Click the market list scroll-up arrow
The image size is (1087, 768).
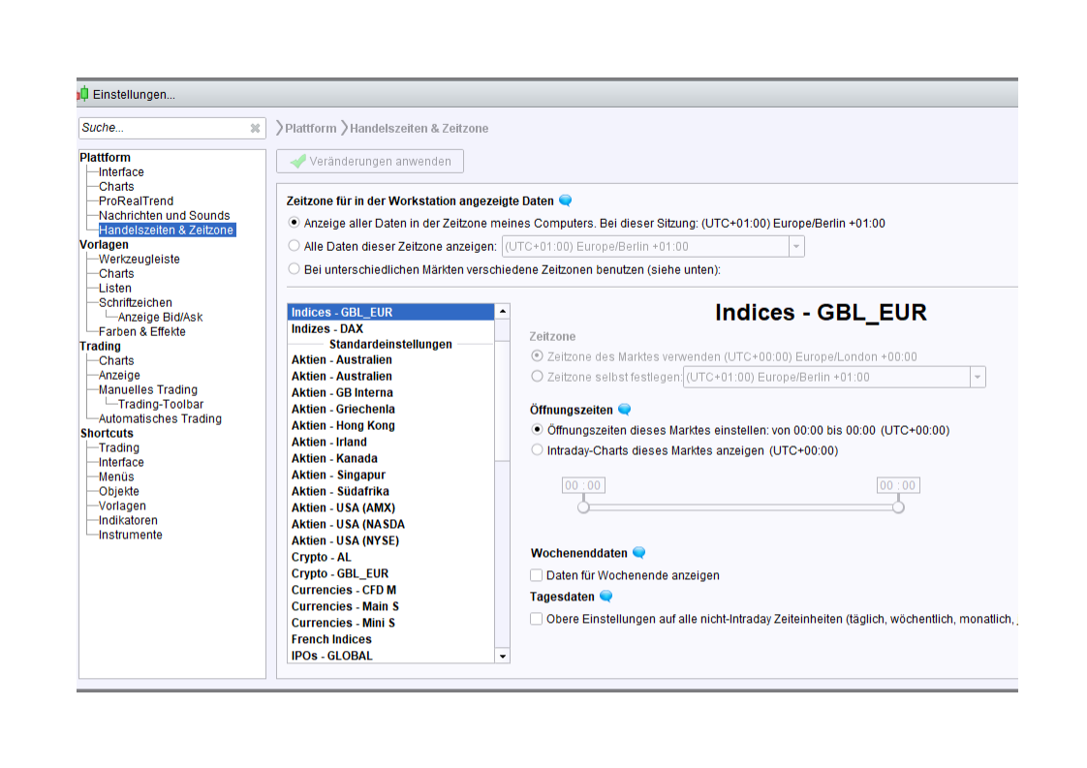(x=503, y=312)
